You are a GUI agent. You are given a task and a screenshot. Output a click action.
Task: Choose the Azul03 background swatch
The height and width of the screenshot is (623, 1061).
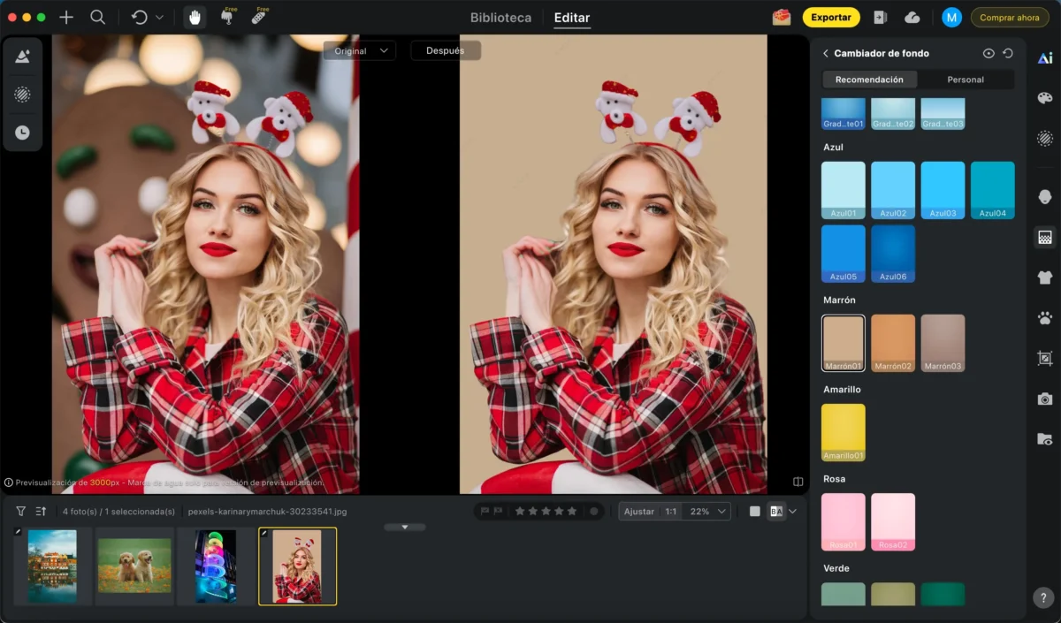943,189
